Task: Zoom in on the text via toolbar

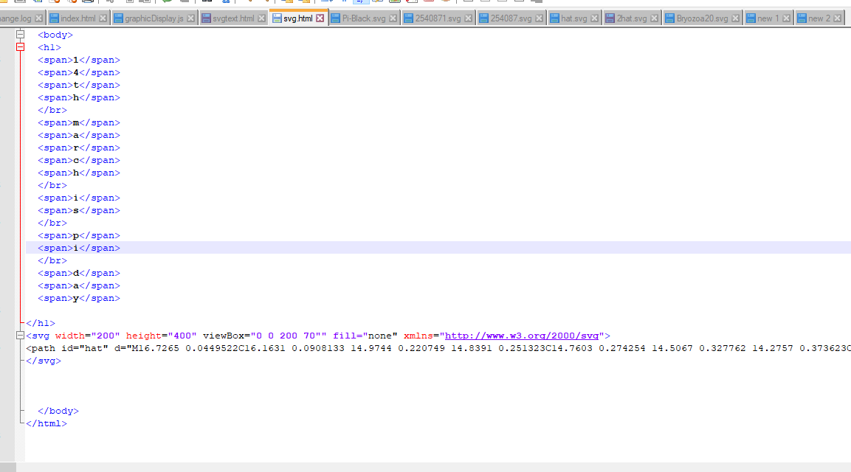Action: [250, 4]
